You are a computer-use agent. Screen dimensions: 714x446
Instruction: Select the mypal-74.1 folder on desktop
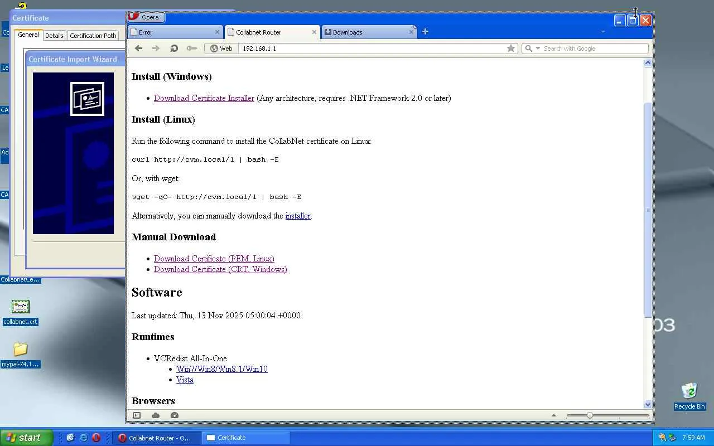click(x=21, y=355)
